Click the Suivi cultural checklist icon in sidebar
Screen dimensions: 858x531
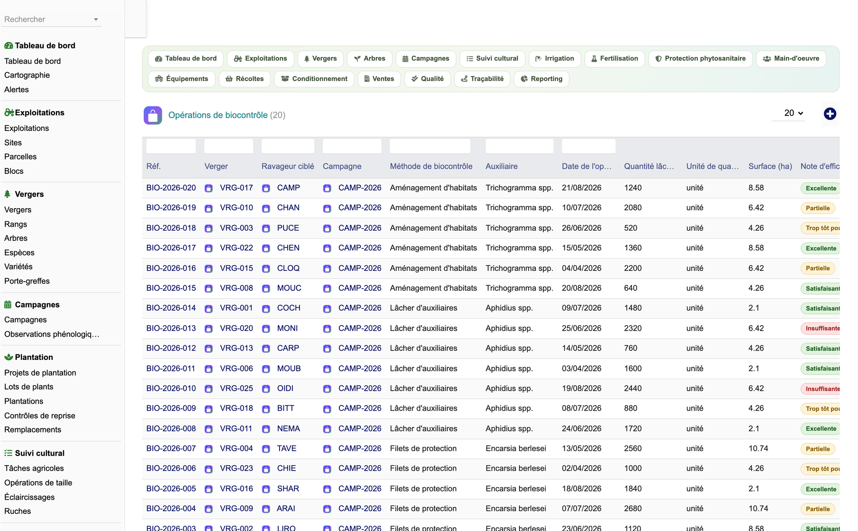[x=8, y=453]
